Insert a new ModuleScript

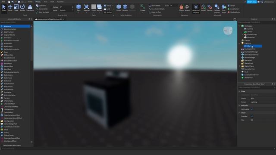point(234,12)
